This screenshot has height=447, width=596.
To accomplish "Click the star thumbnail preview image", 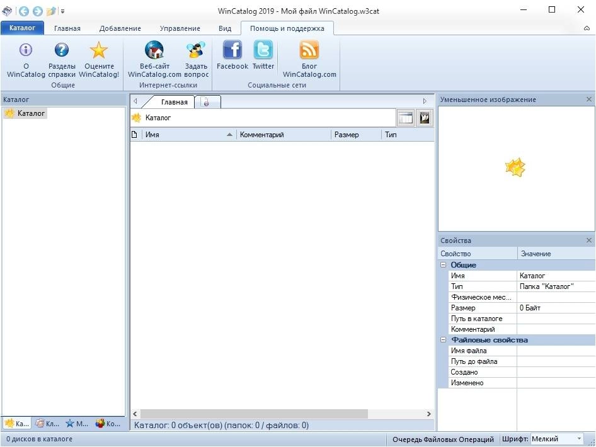I will click(515, 167).
